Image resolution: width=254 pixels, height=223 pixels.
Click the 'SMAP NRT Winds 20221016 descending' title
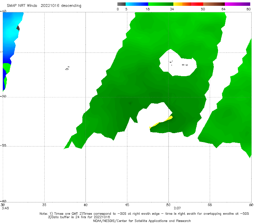pos(44,6)
